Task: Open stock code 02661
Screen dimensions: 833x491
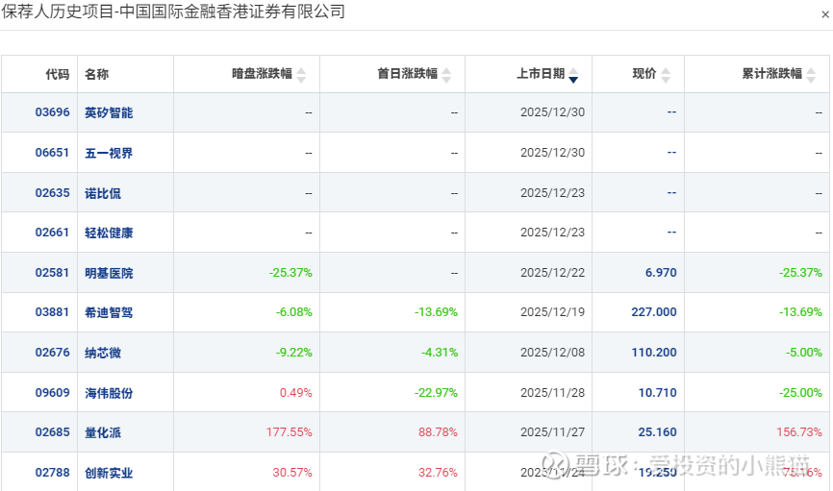Action: [x=53, y=233]
